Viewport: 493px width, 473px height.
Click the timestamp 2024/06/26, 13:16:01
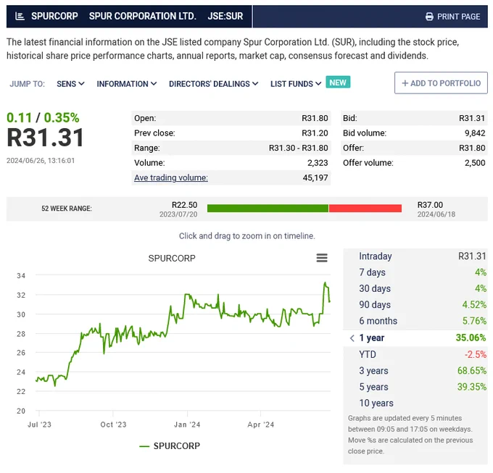coord(41,161)
